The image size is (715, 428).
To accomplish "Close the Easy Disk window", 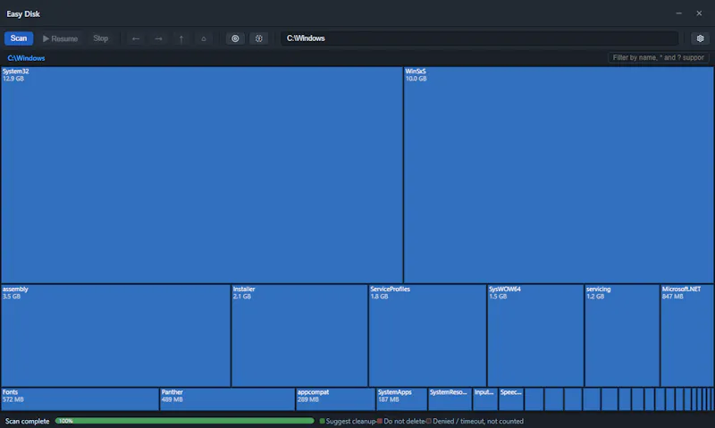I will (699, 13).
